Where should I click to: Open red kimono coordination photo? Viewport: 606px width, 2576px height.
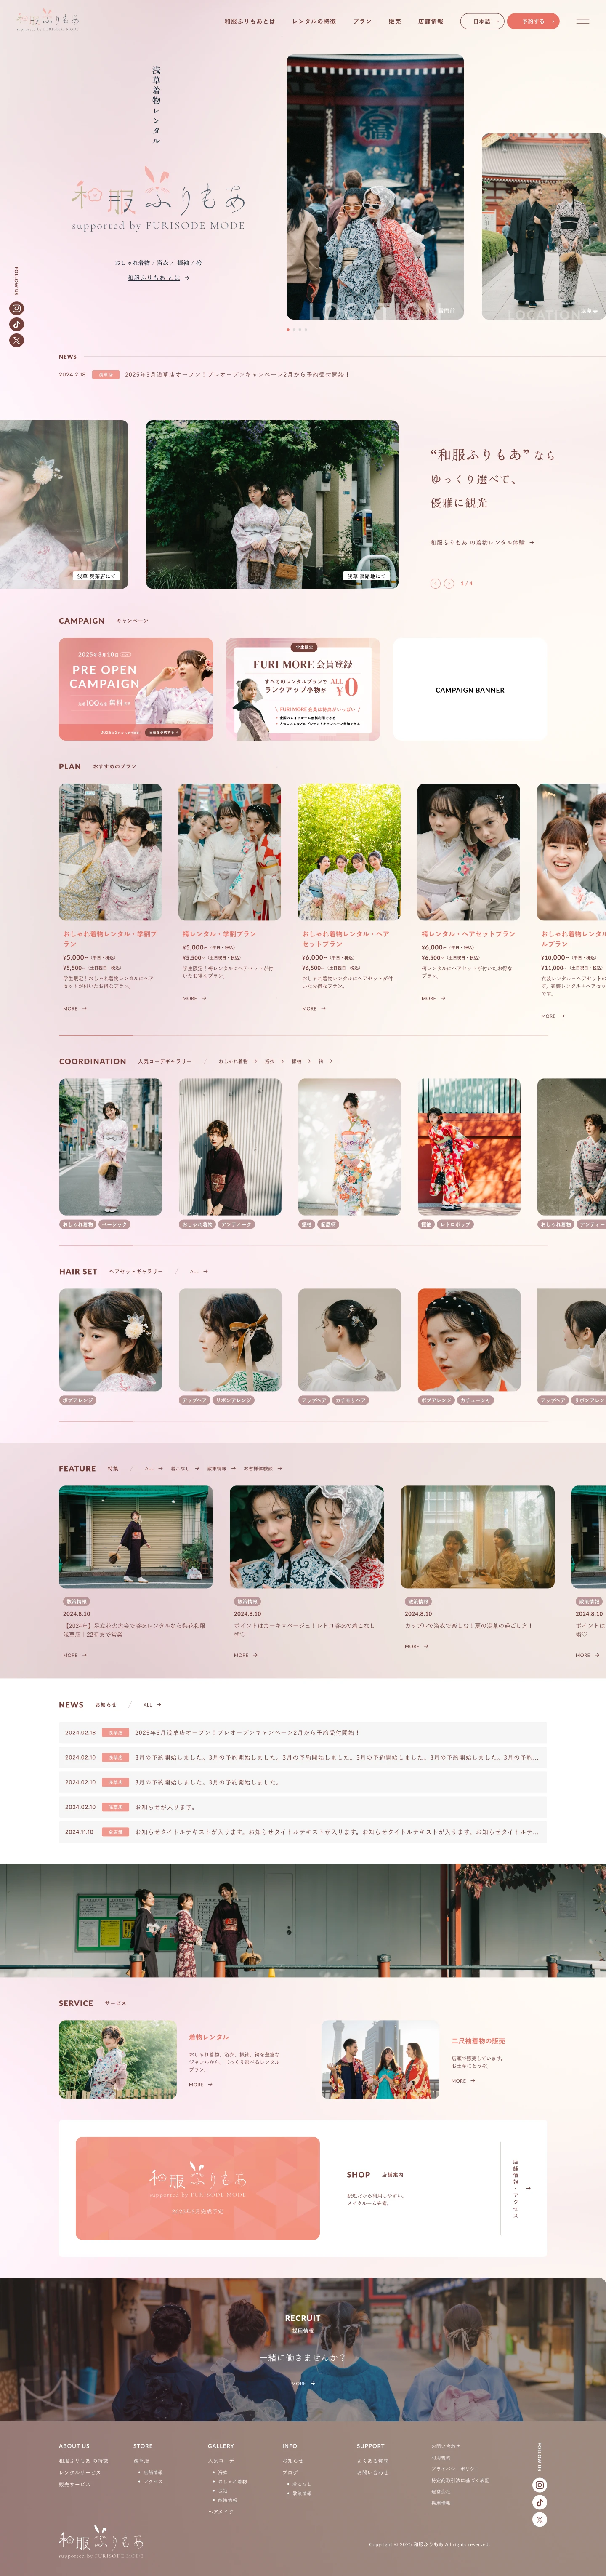(x=469, y=1146)
